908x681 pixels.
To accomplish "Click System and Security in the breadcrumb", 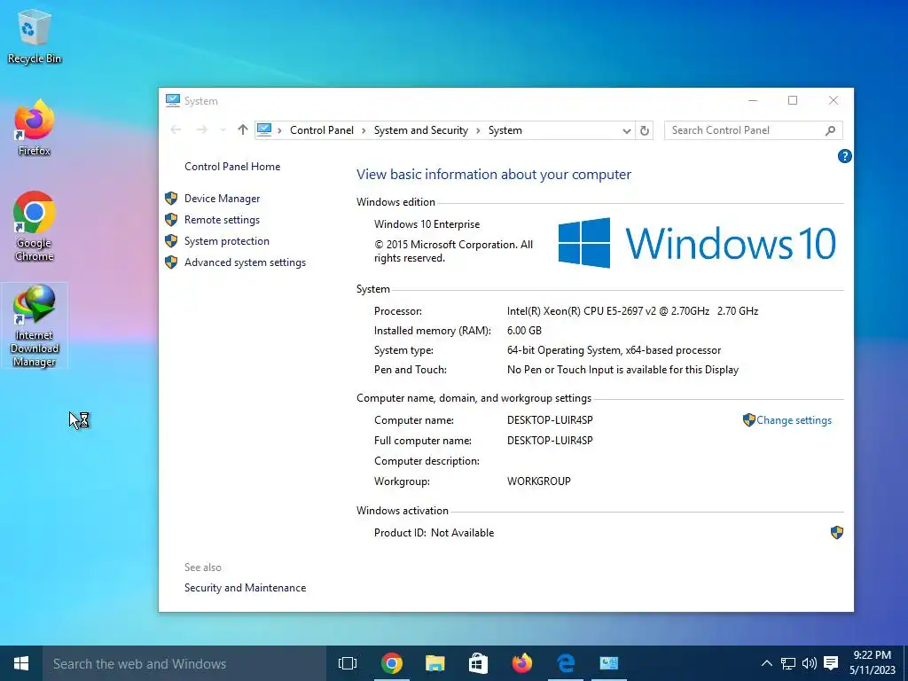I will [421, 130].
